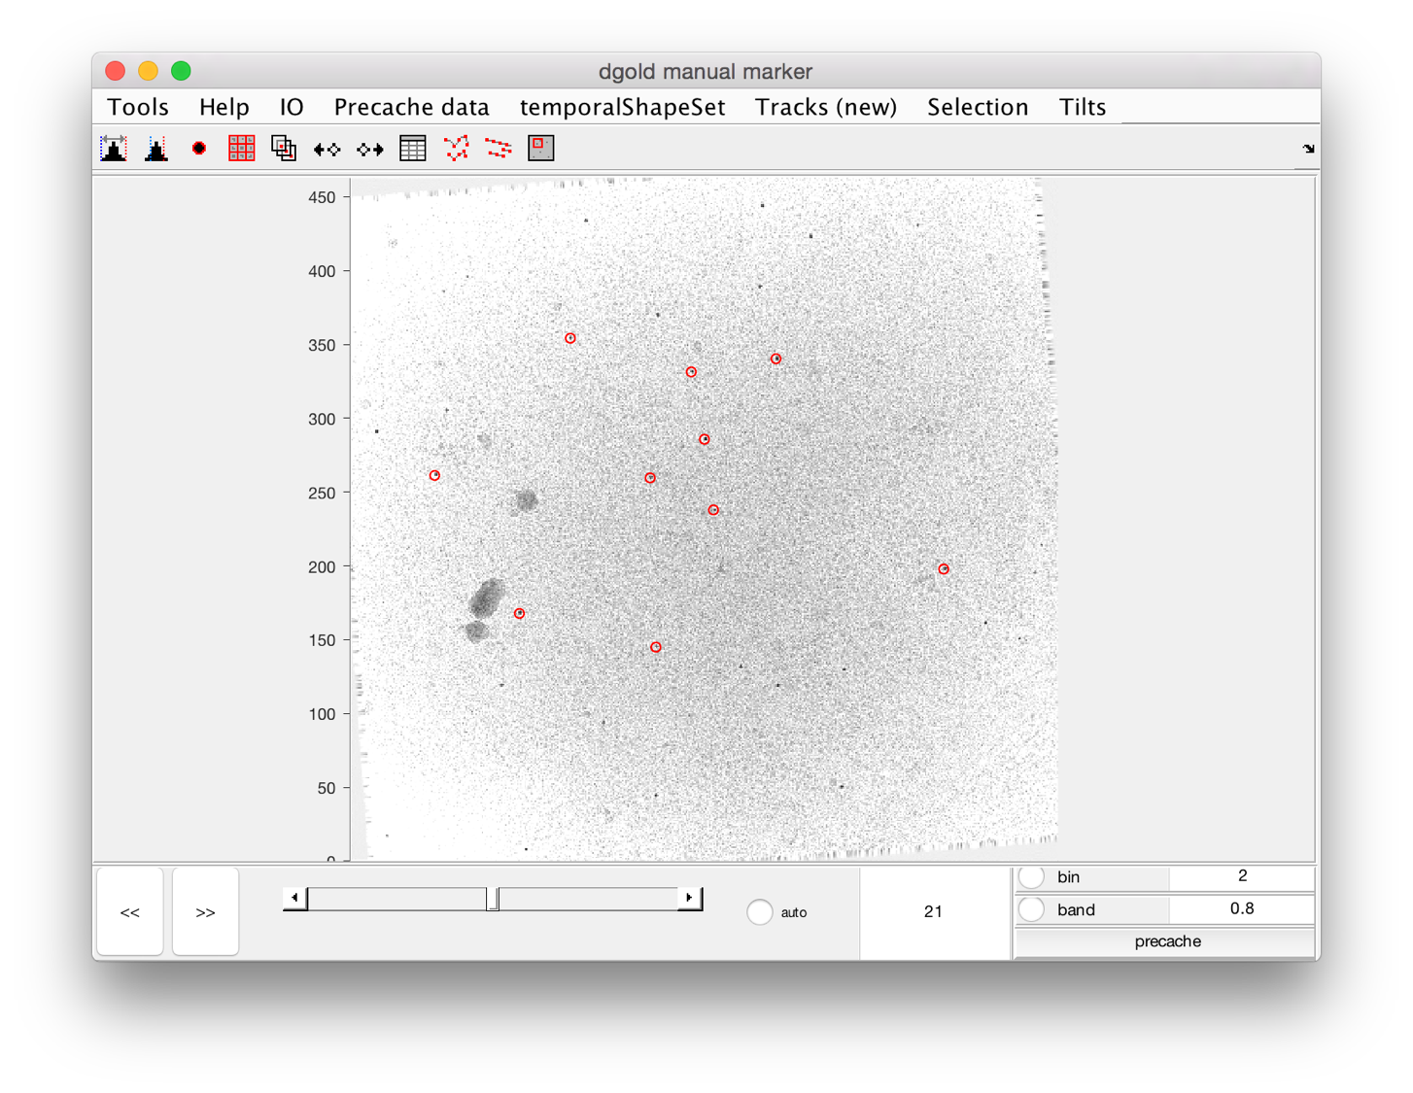Viewport: 1413px width, 1093px height.
Task: Click the frame slider thumb
Action: click(x=493, y=899)
